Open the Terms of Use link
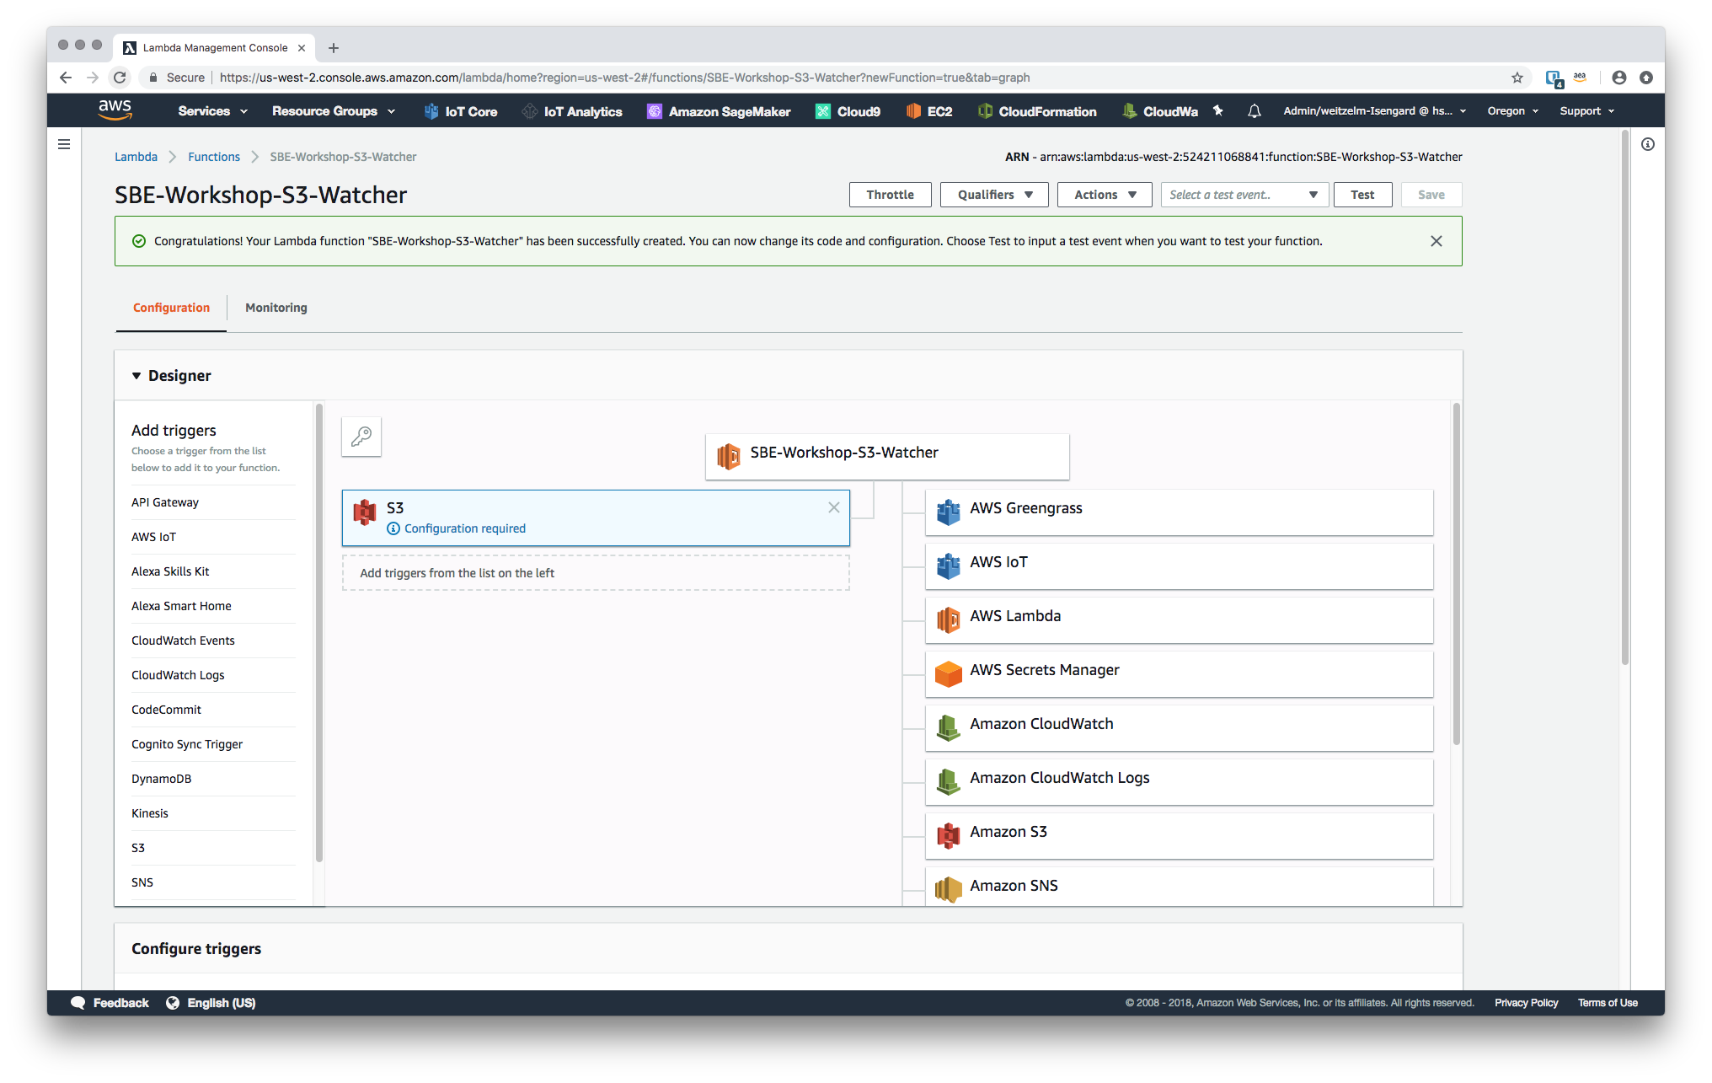 pos(1608,1003)
